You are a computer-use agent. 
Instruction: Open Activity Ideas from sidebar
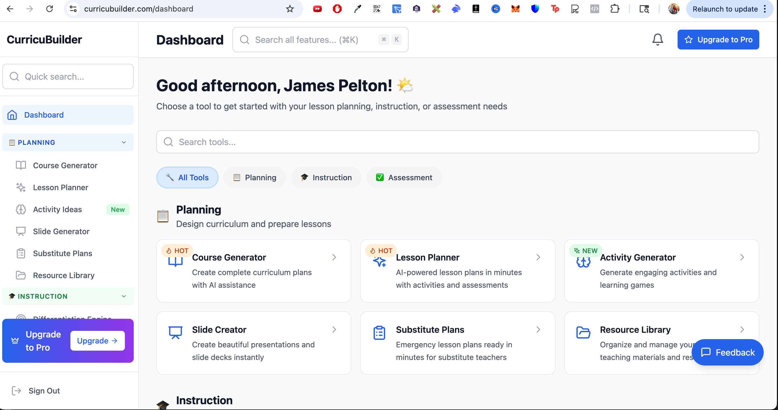(57, 209)
